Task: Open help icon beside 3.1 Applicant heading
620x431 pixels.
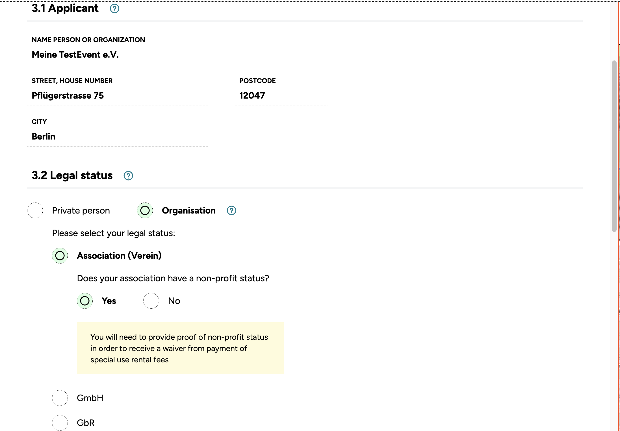Action: click(x=114, y=8)
